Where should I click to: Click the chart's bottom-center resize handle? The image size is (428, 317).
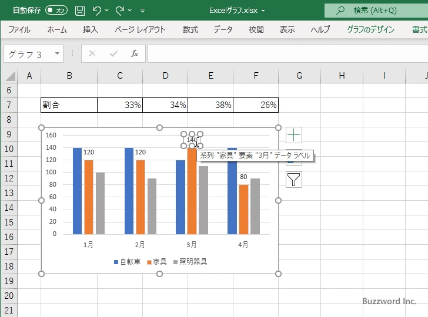tap(160, 274)
